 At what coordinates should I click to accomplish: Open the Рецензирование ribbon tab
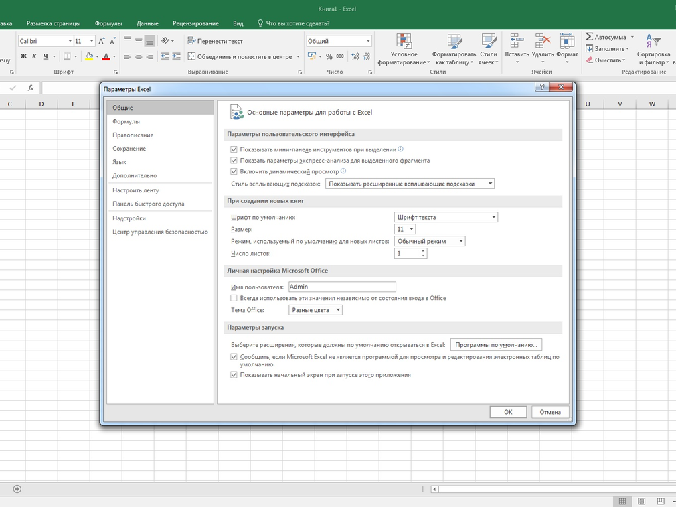pos(195,23)
